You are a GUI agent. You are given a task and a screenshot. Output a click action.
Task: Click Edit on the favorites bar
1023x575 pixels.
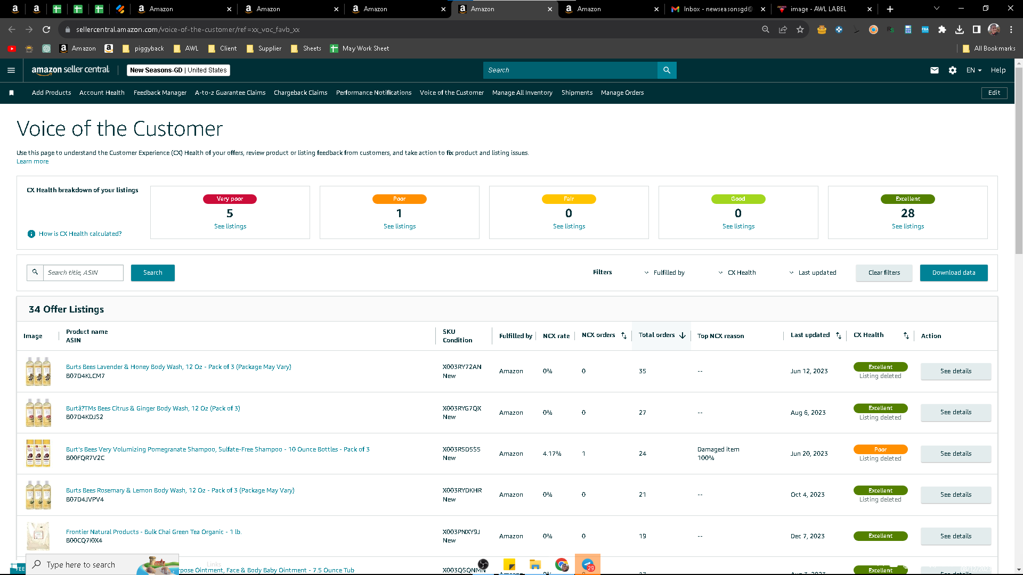(x=994, y=93)
